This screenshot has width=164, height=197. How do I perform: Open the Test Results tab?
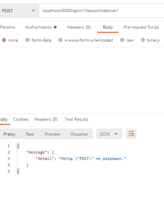77,119
